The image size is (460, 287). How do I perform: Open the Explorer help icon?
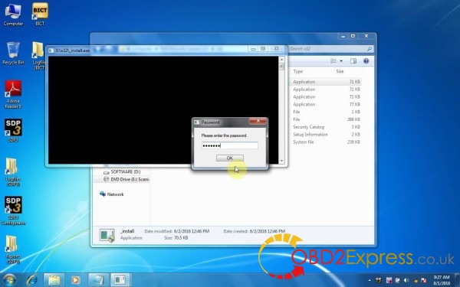point(366,61)
